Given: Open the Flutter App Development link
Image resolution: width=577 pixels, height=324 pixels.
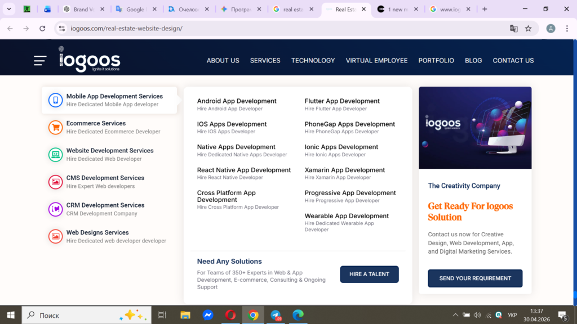Looking at the screenshot, I should tap(342, 101).
